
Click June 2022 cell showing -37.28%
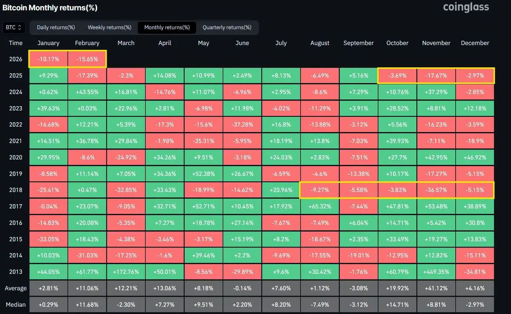pyautogui.click(x=242, y=124)
